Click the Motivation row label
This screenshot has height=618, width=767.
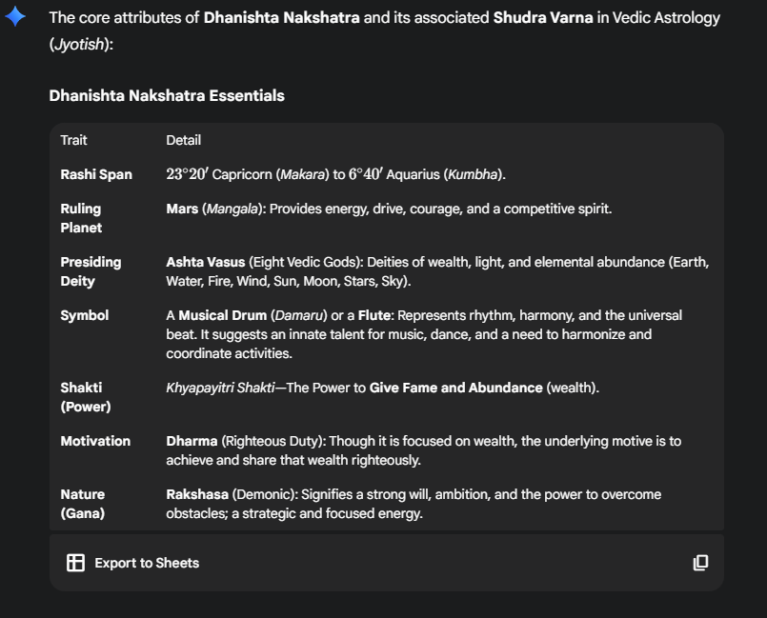pyautogui.click(x=95, y=441)
